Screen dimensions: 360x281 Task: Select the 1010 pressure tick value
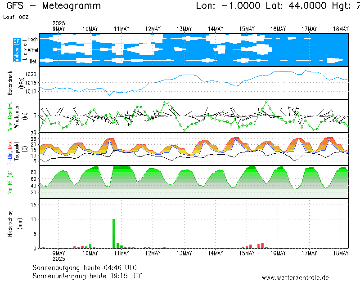click(31, 92)
